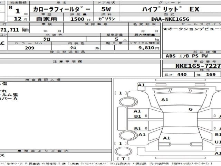221x166 pixels.
Task: Click the 排気量 header label
Action: point(78,15)
